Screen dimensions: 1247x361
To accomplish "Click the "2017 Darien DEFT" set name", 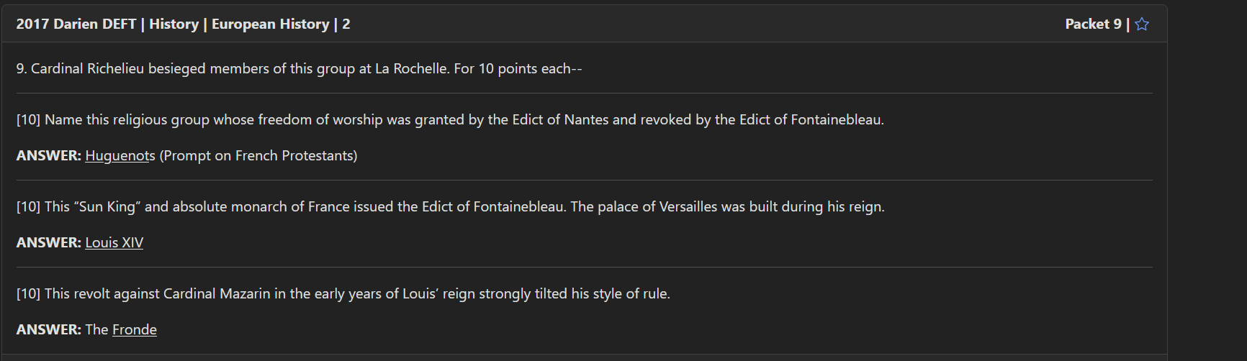I will pyautogui.click(x=76, y=24).
